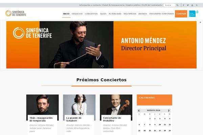Open the YouTube social icon
Screen dimensions: 203x135
192,5
